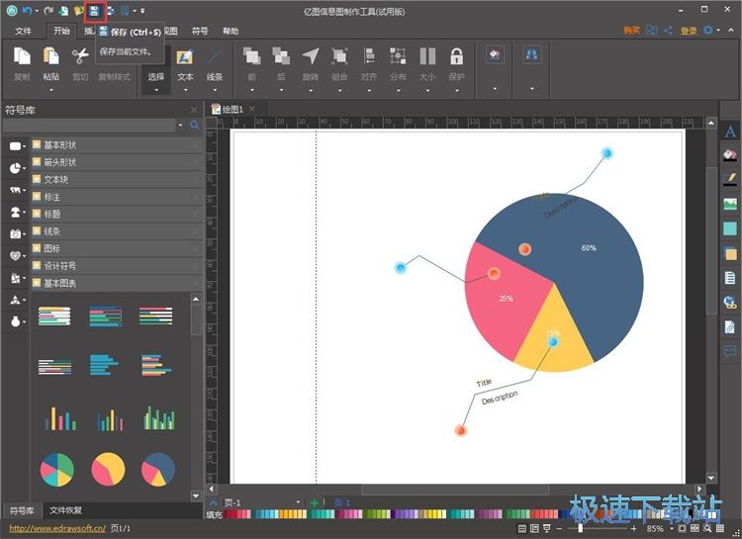Insert the blue-yellow pie chart thumbnail

(158, 469)
